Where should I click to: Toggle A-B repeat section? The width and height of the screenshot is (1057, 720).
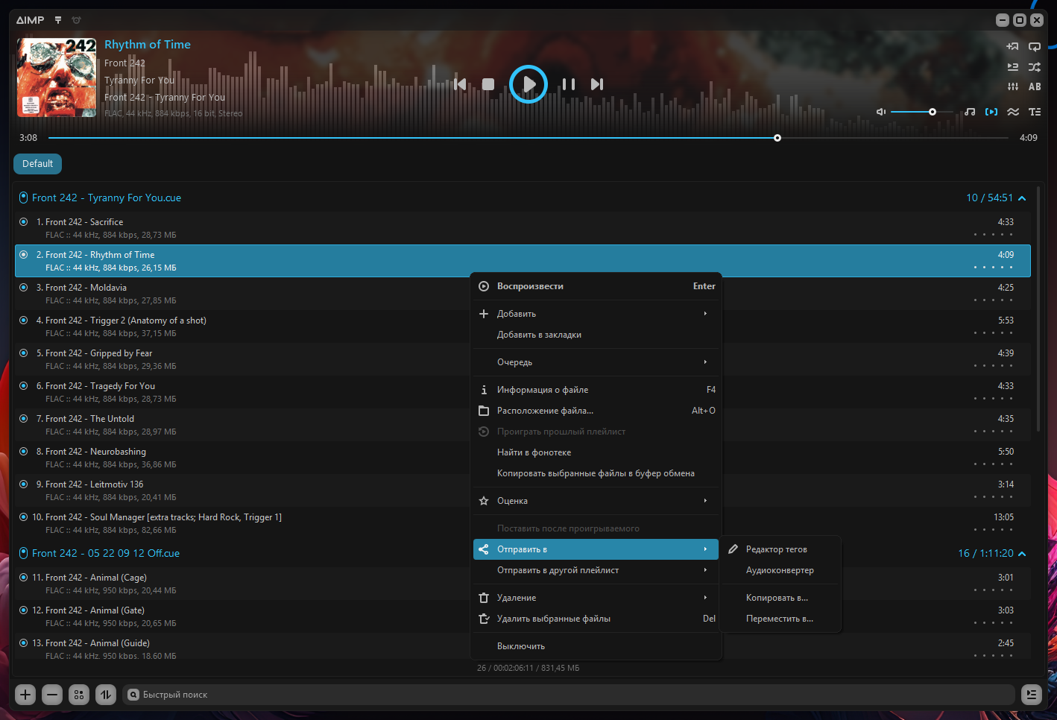click(1035, 86)
